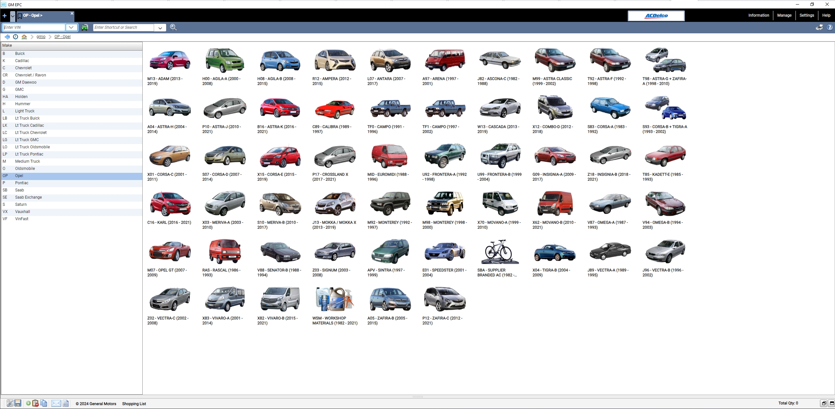The height and width of the screenshot is (409, 835).
Task: Go to home via the house icon
Action: (24, 37)
